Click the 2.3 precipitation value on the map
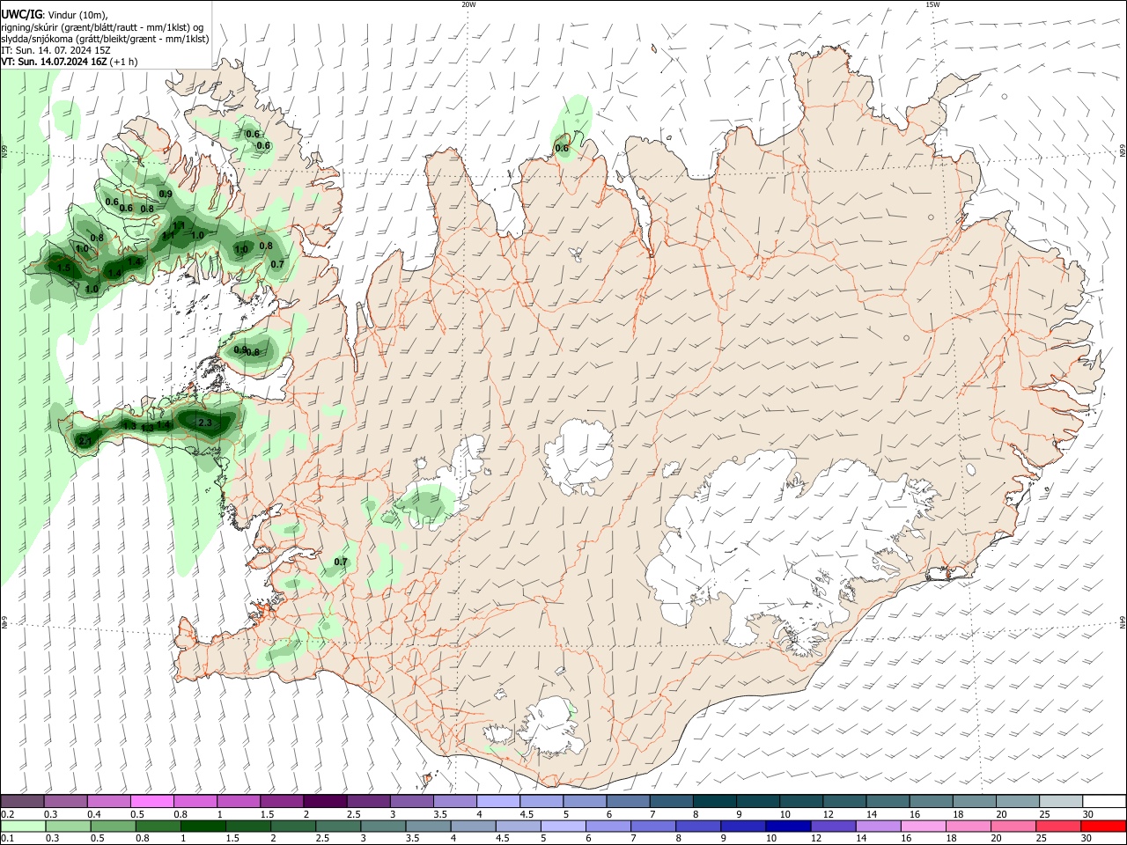1127x845 pixels. coord(205,423)
